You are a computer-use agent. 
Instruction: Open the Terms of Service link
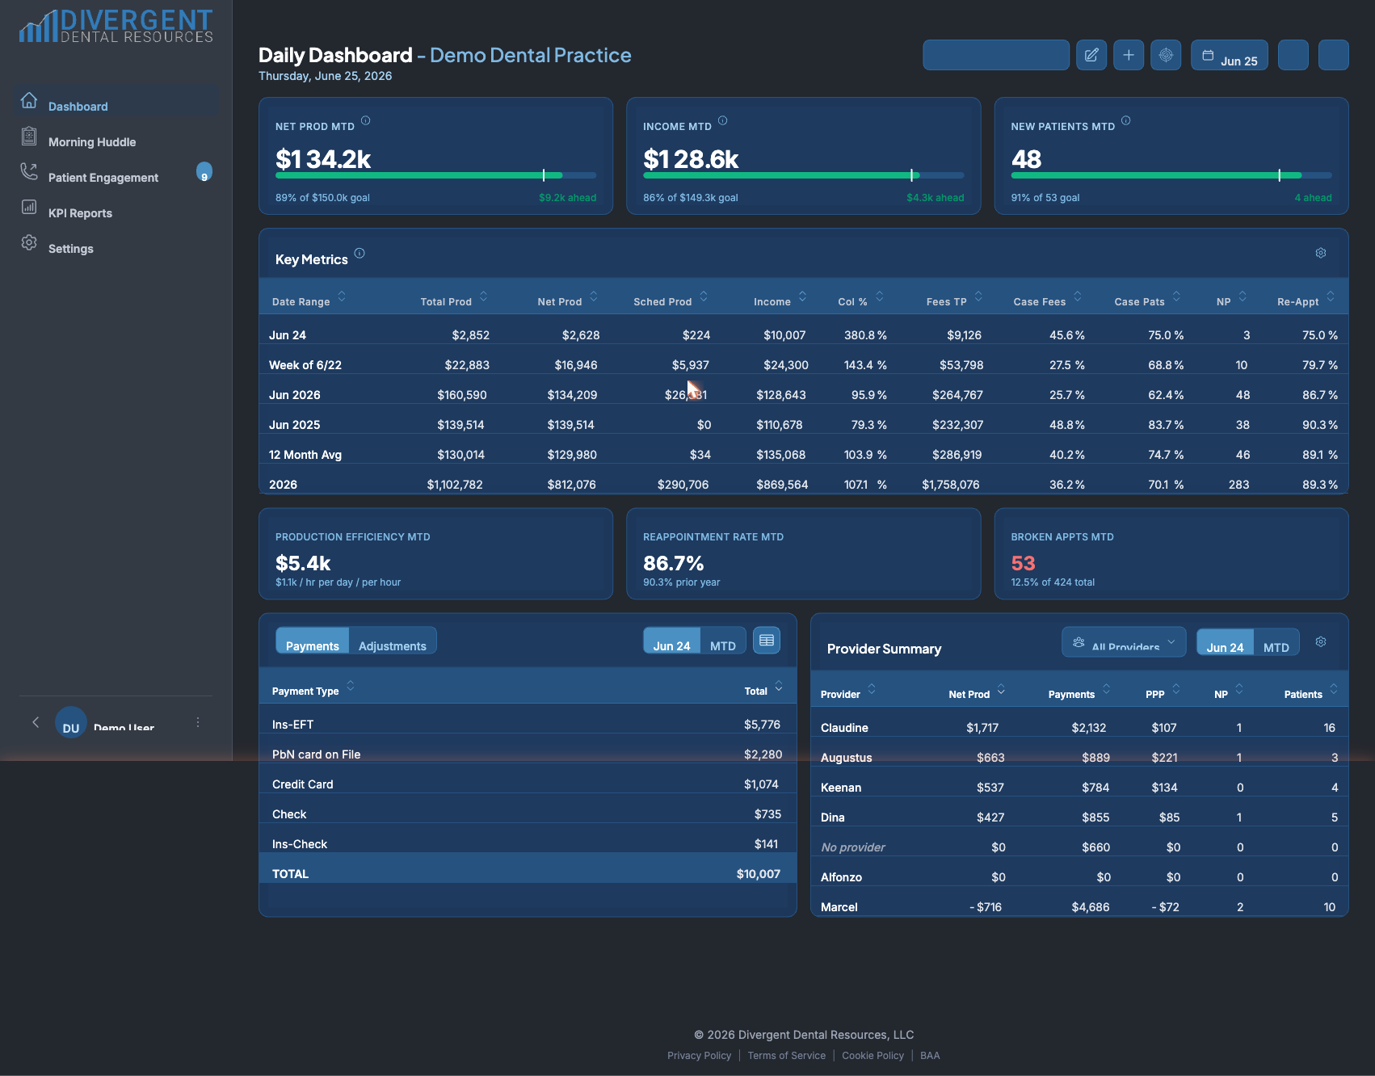786,1055
